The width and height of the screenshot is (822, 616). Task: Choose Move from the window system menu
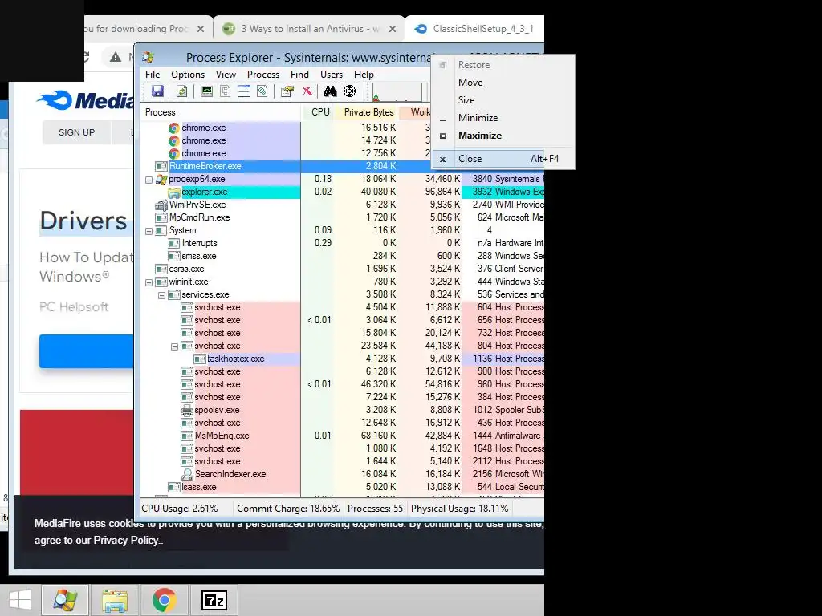[503, 83]
